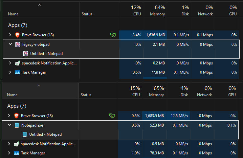
Task: Collapse the legacy-notepad process group
Action: pos(10,44)
